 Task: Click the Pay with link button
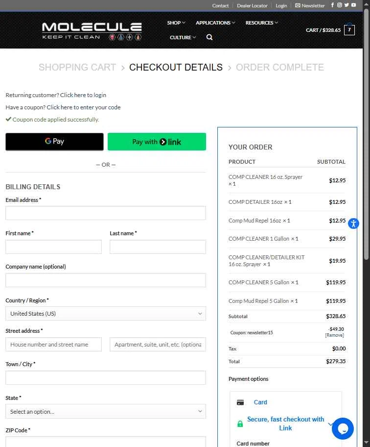(x=157, y=141)
